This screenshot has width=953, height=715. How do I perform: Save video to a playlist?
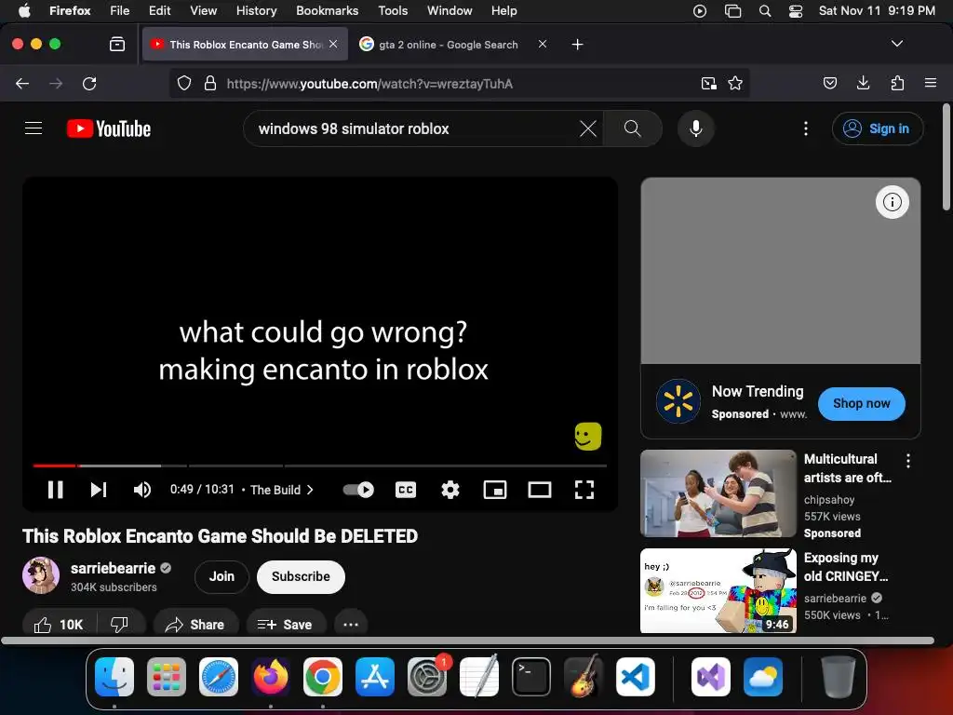point(285,624)
